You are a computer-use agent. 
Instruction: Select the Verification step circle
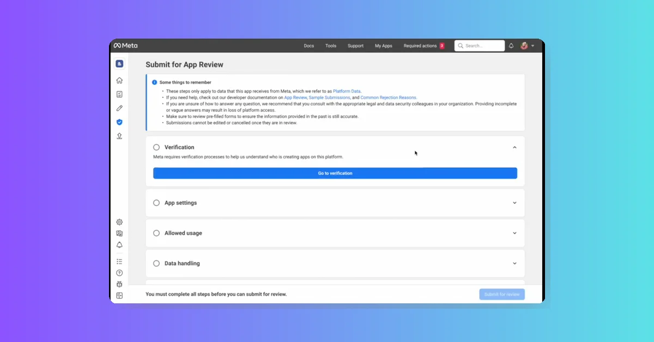point(156,147)
